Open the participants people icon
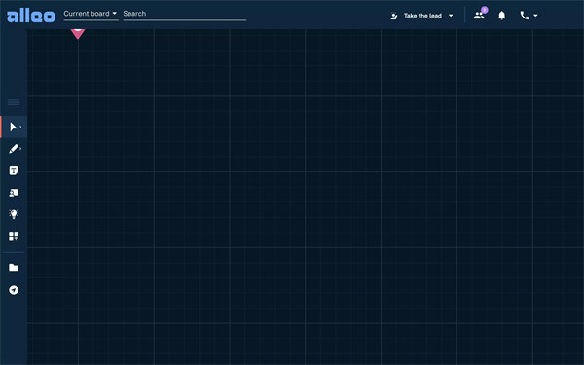Screen dimensions: 584x365 (479, 16)
